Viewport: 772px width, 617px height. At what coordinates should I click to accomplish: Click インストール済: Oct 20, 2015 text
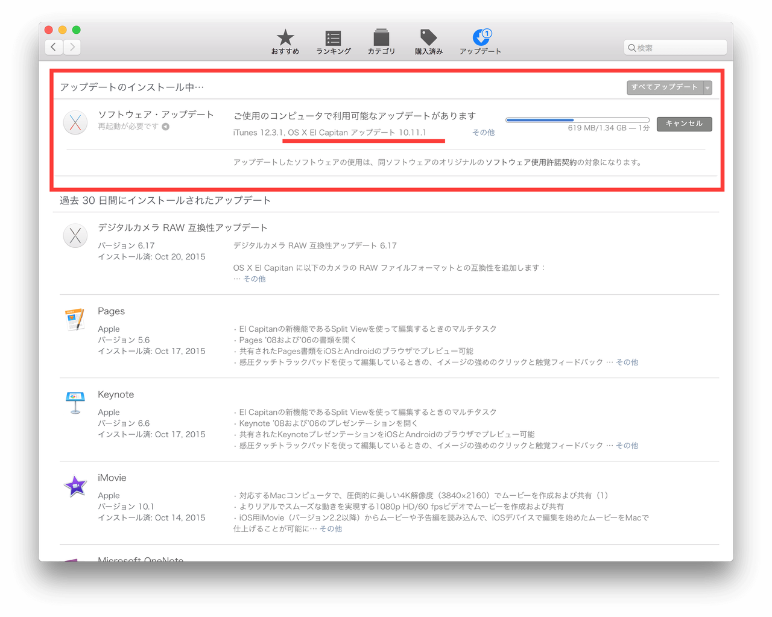151,257
